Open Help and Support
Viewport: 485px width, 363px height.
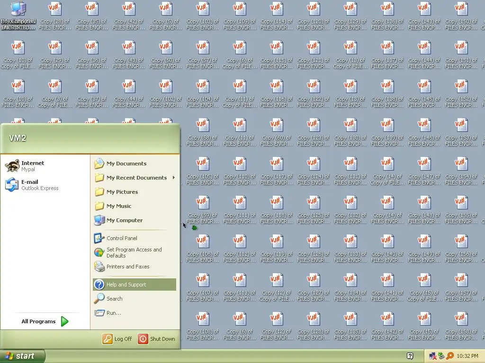tap(134, 284)
